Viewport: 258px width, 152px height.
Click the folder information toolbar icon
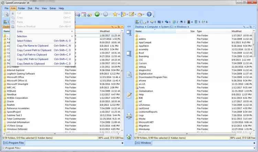(x=89, y=15)
